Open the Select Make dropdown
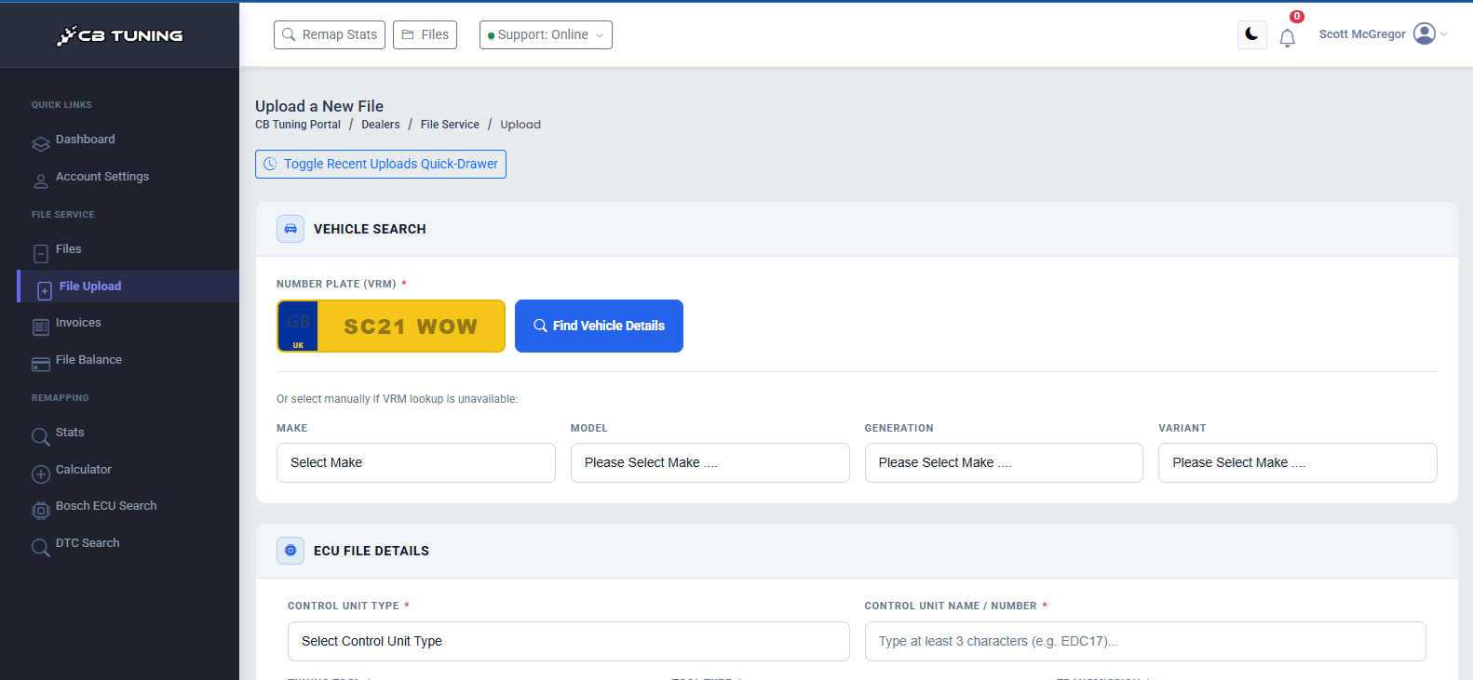 (416, 462)
